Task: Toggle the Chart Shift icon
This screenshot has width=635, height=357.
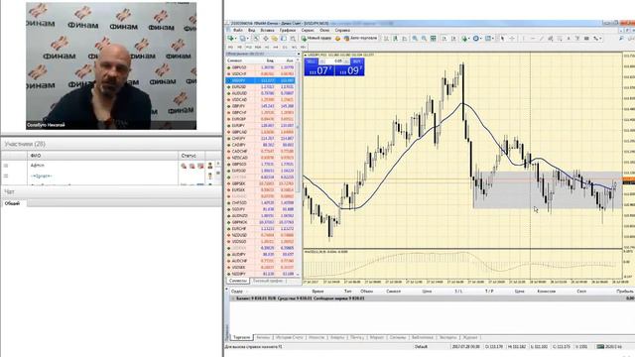Action: pyautogui.click(x=454, y=39)
